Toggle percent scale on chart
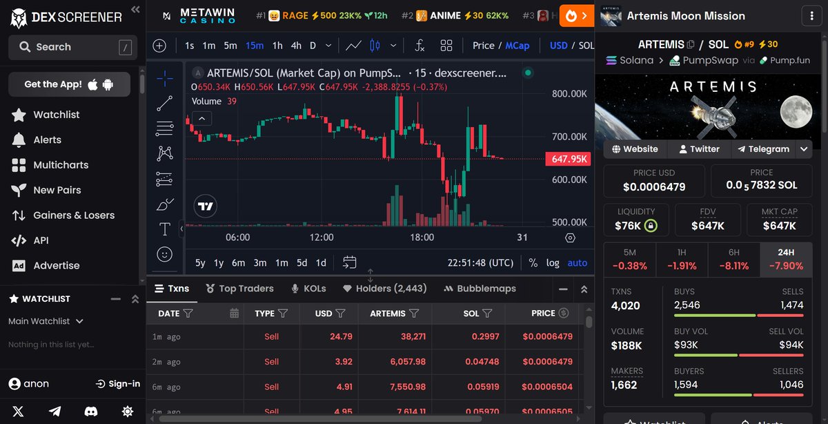This screenshot has height=424, width=828. pyautogui.click(x=533, y=262)
